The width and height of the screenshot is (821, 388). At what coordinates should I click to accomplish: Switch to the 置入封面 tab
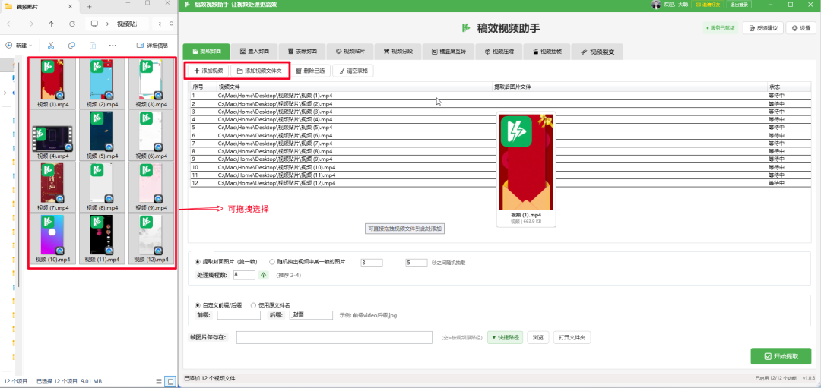click(253, 52)
